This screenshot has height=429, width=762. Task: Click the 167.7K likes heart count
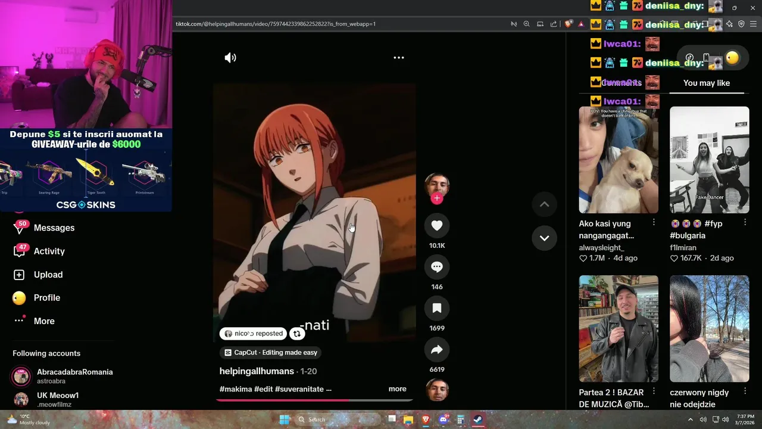click(685, 258)
